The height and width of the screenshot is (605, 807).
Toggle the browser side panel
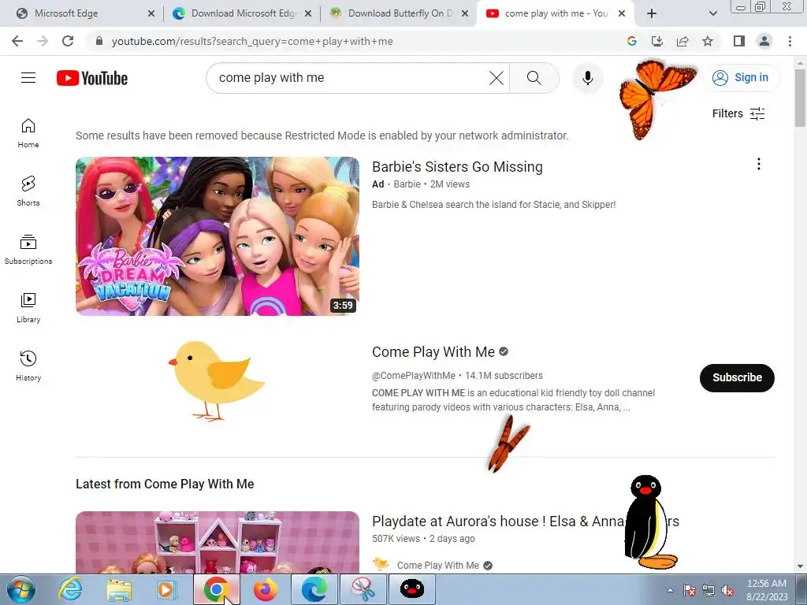point(739,41)
